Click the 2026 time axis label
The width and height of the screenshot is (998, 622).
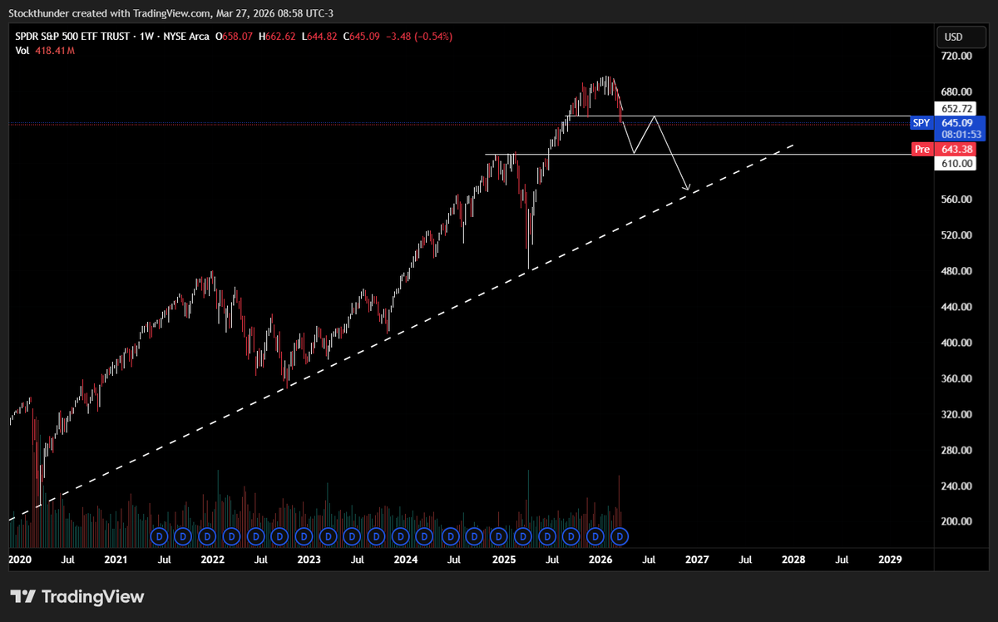[600, 560]
